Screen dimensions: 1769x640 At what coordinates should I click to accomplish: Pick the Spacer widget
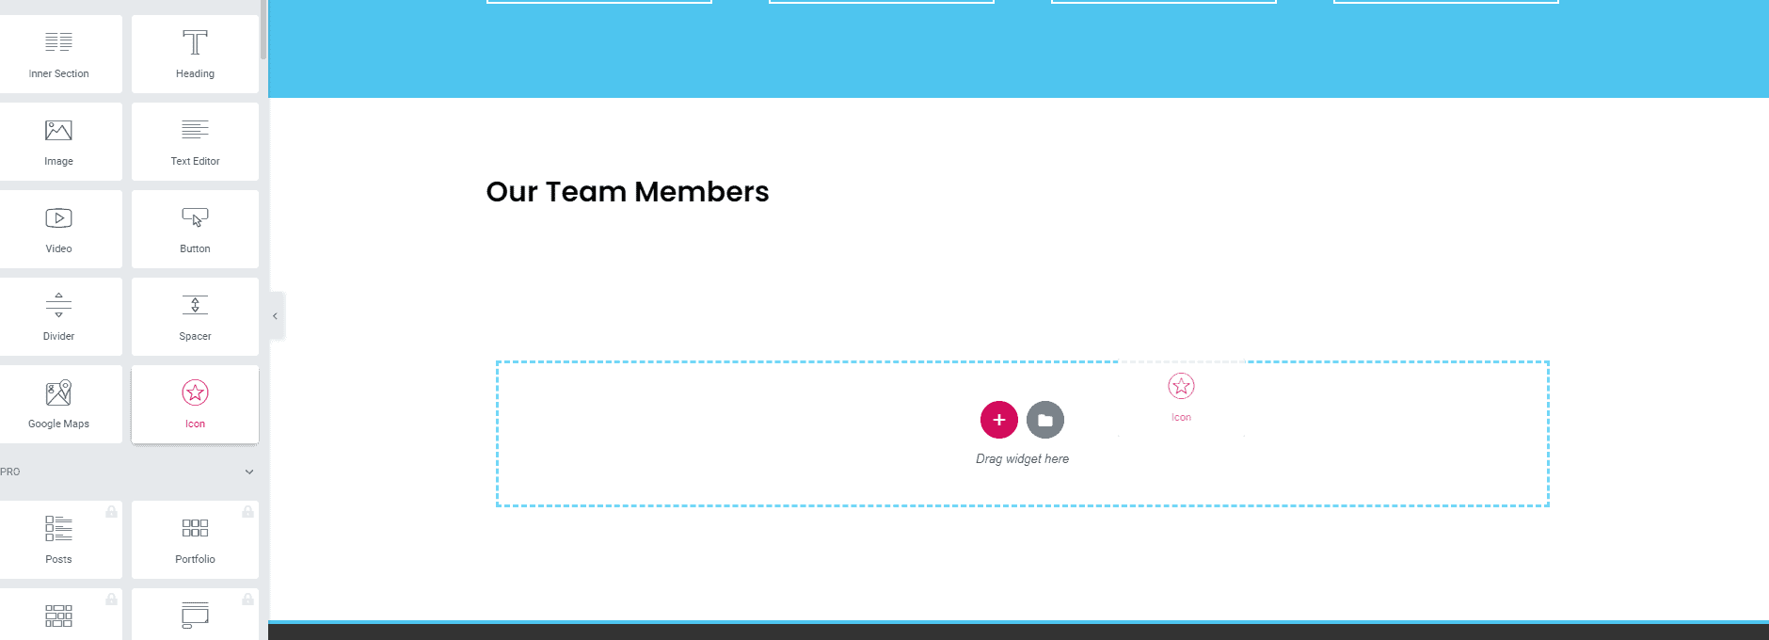tap(195, 316)
